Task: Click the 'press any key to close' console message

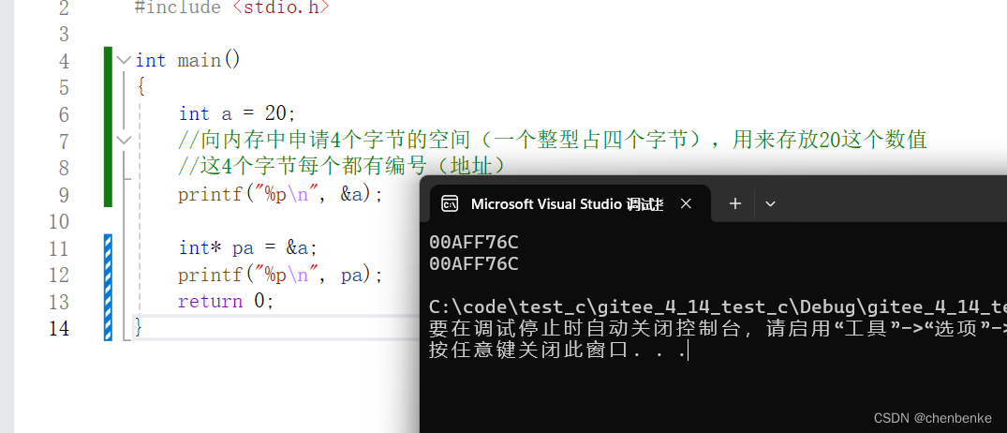Action: coord(557,351)
